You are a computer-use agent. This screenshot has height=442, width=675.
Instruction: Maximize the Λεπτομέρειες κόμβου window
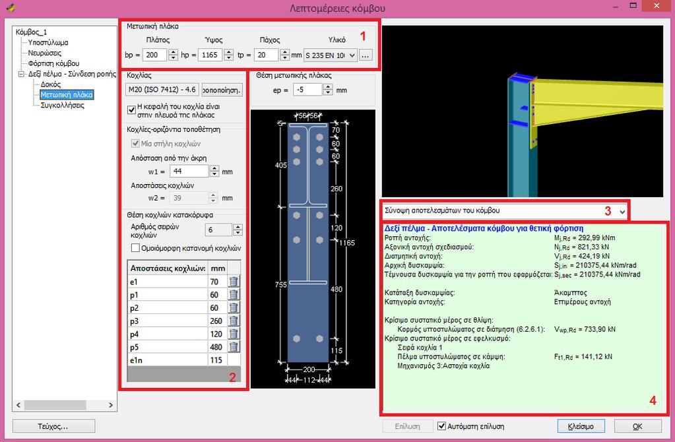633,5
